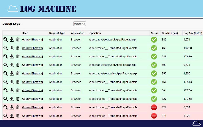Download the error log with duration 371
This screenshot has height=127, width=203.
pos(12,116)
